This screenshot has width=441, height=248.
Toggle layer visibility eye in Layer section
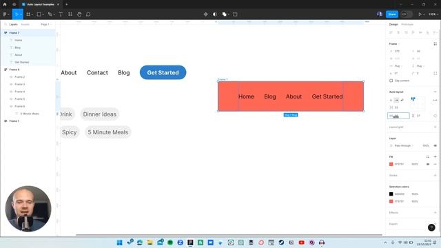click(x=435, y=145)
